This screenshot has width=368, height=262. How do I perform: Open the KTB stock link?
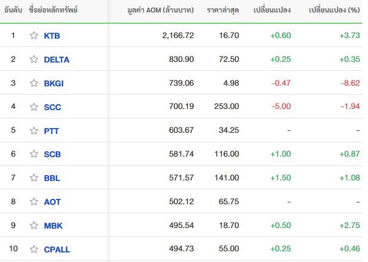[x=52, y=36]
